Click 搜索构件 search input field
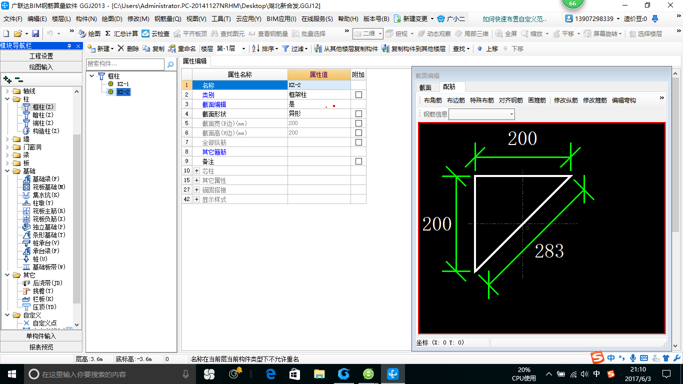 tap(125, 64)
